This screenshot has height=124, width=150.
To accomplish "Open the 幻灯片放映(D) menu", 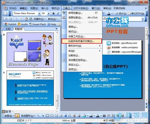I will pyautogui.click(x=81, y=8).
